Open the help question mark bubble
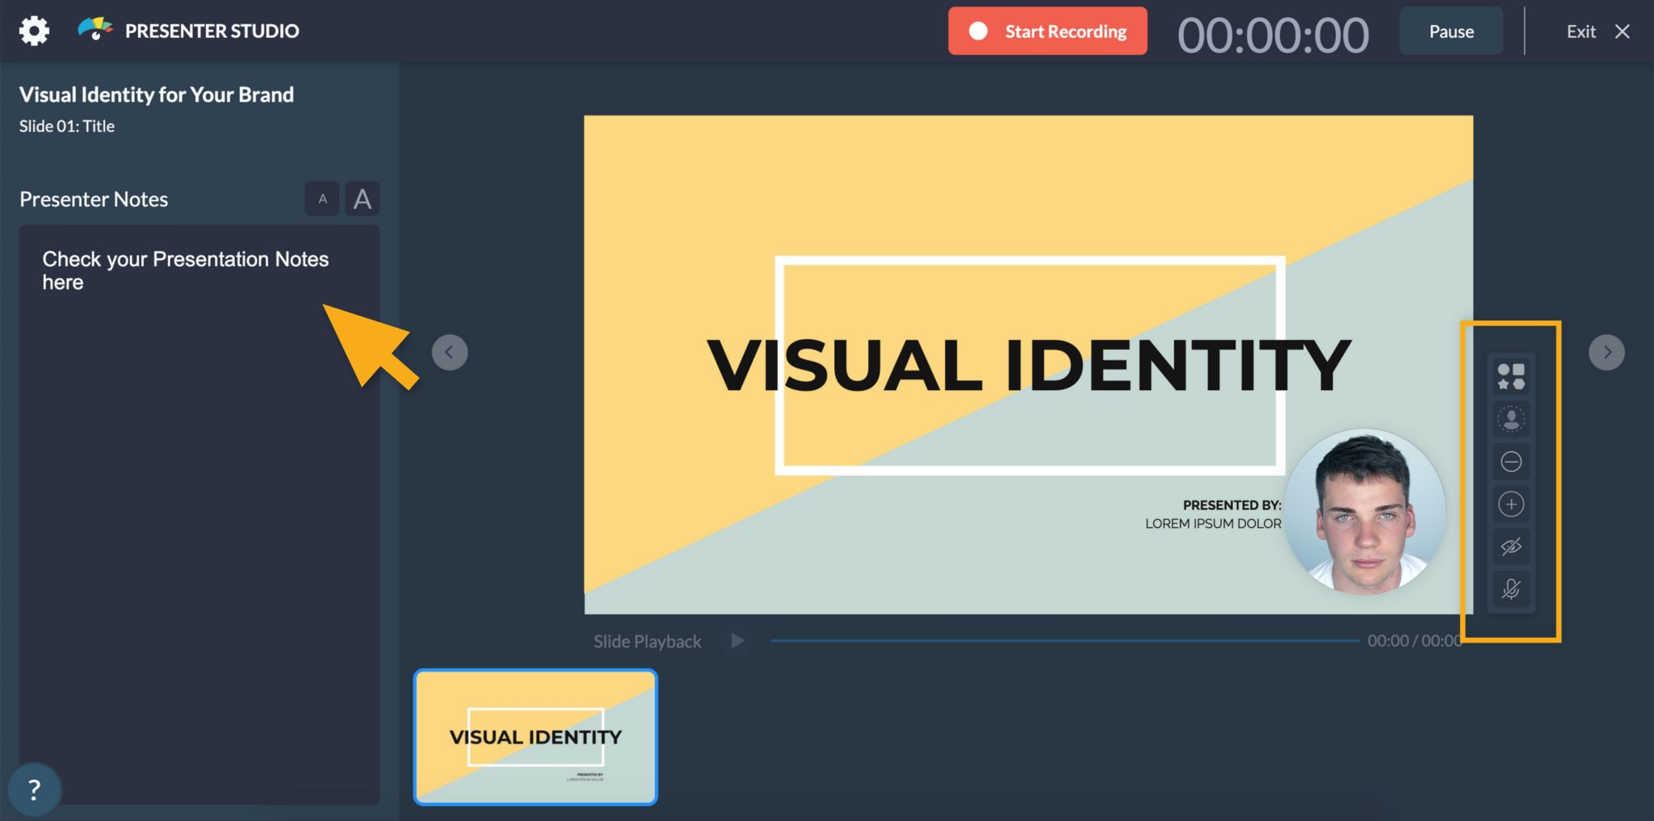 [33, 788]
